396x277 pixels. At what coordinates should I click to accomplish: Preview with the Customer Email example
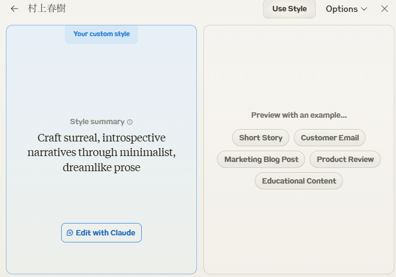(x=329, y=138)
